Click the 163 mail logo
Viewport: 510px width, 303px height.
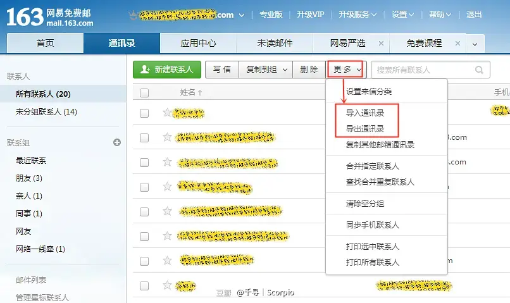(x=50, y=17)
